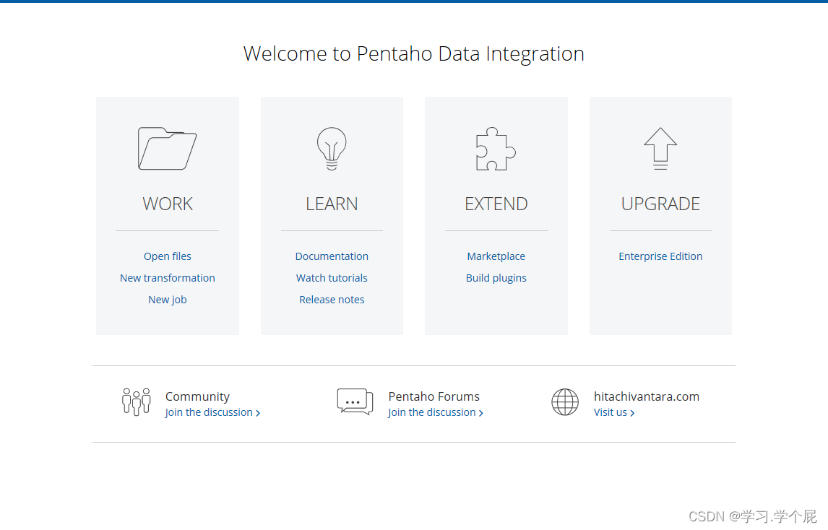The width and height of the screenshot is (828, 530).
Task: Click the hitachivantara.com title text
Action: tap(647, 396)
